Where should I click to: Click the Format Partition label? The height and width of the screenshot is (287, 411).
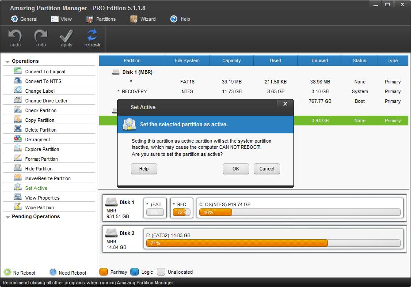pos(42,159)
